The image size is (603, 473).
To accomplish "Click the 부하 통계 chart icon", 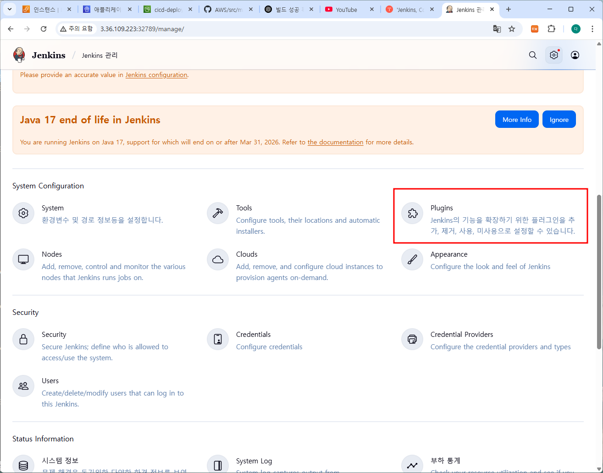I will coord(412,465).
